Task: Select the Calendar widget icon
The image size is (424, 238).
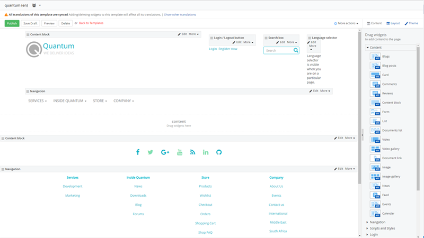Action: (375, 213)
